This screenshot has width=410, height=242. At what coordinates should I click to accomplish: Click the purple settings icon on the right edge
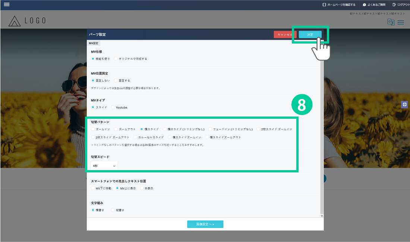(x=404, y=105)
